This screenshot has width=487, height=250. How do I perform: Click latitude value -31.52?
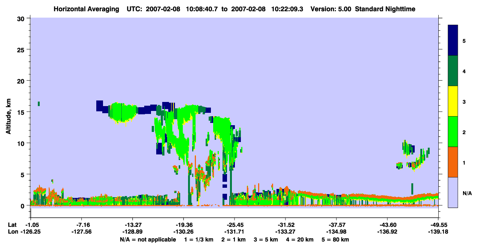coord(285,225)
